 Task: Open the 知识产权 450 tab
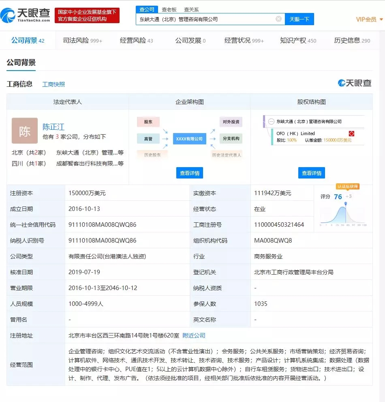[x=298, y=41]
